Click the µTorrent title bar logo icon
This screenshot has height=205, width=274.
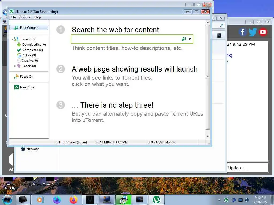pyautogui.click(x=12, y=11)
